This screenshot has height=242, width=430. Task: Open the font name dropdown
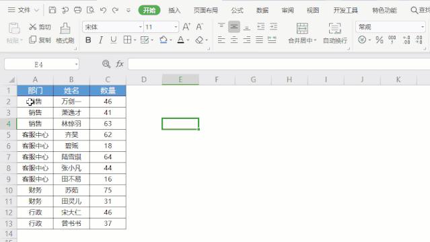click(141, 27)
